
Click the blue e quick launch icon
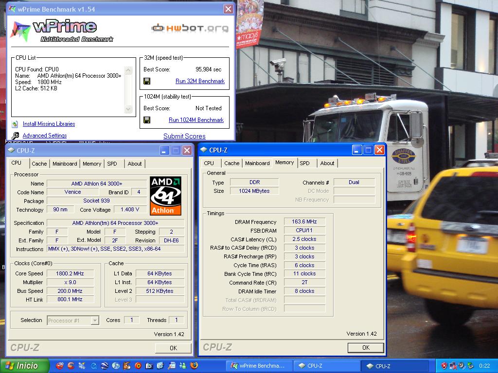(160, 366)
